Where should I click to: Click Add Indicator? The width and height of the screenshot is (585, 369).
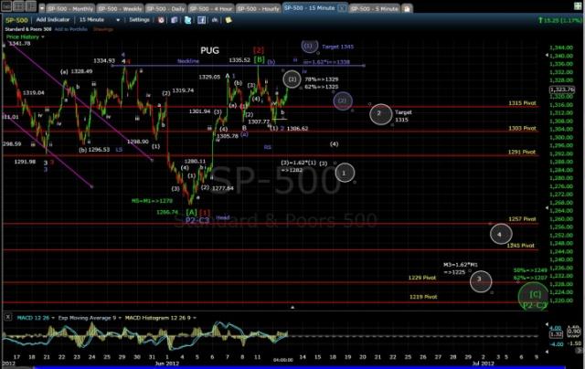(x=53, y=20)
